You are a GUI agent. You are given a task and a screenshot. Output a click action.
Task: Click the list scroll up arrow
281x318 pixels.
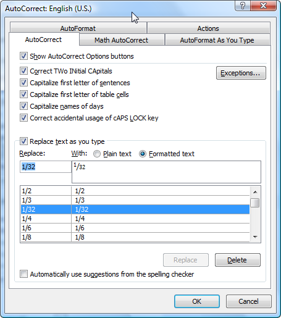(255, 192)
